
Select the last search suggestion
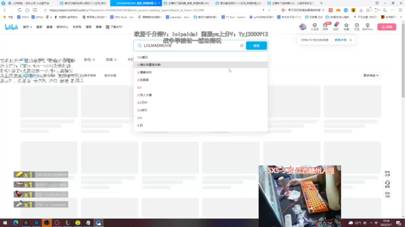(x=200, y=125)
